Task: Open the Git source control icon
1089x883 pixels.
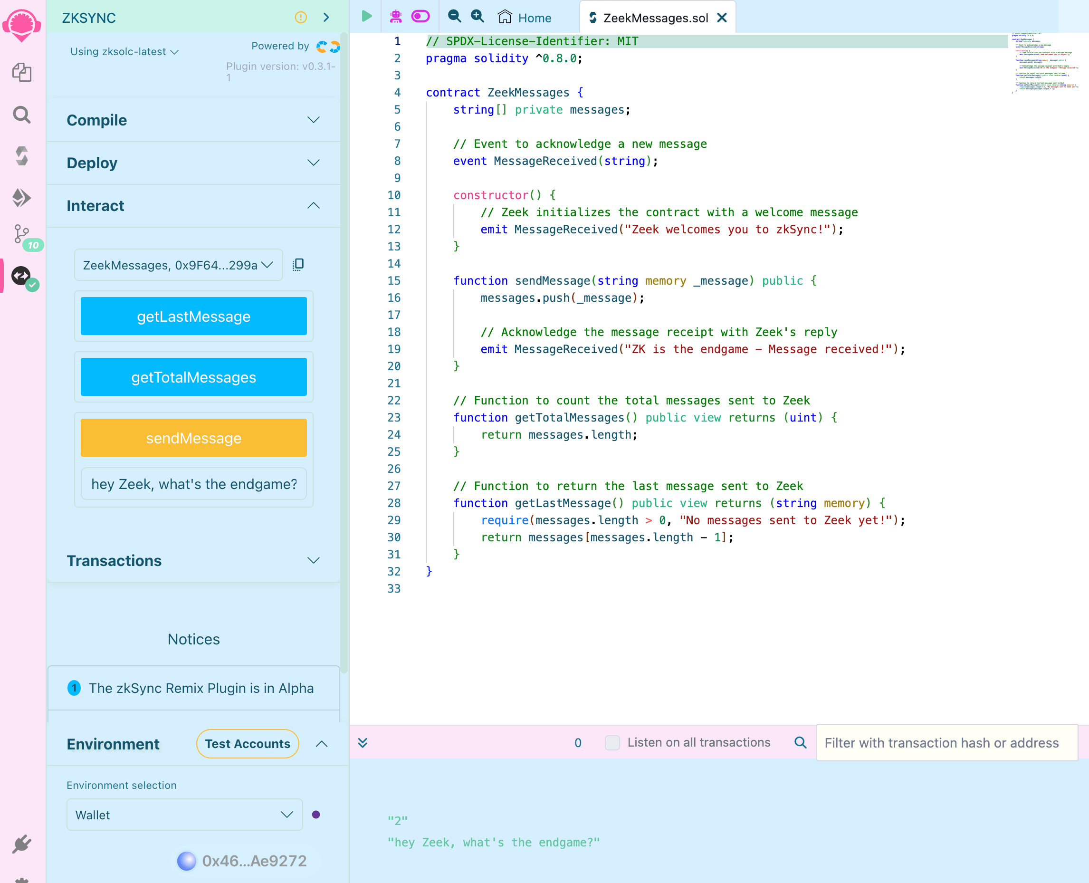Action: click(x=22, y=234)
